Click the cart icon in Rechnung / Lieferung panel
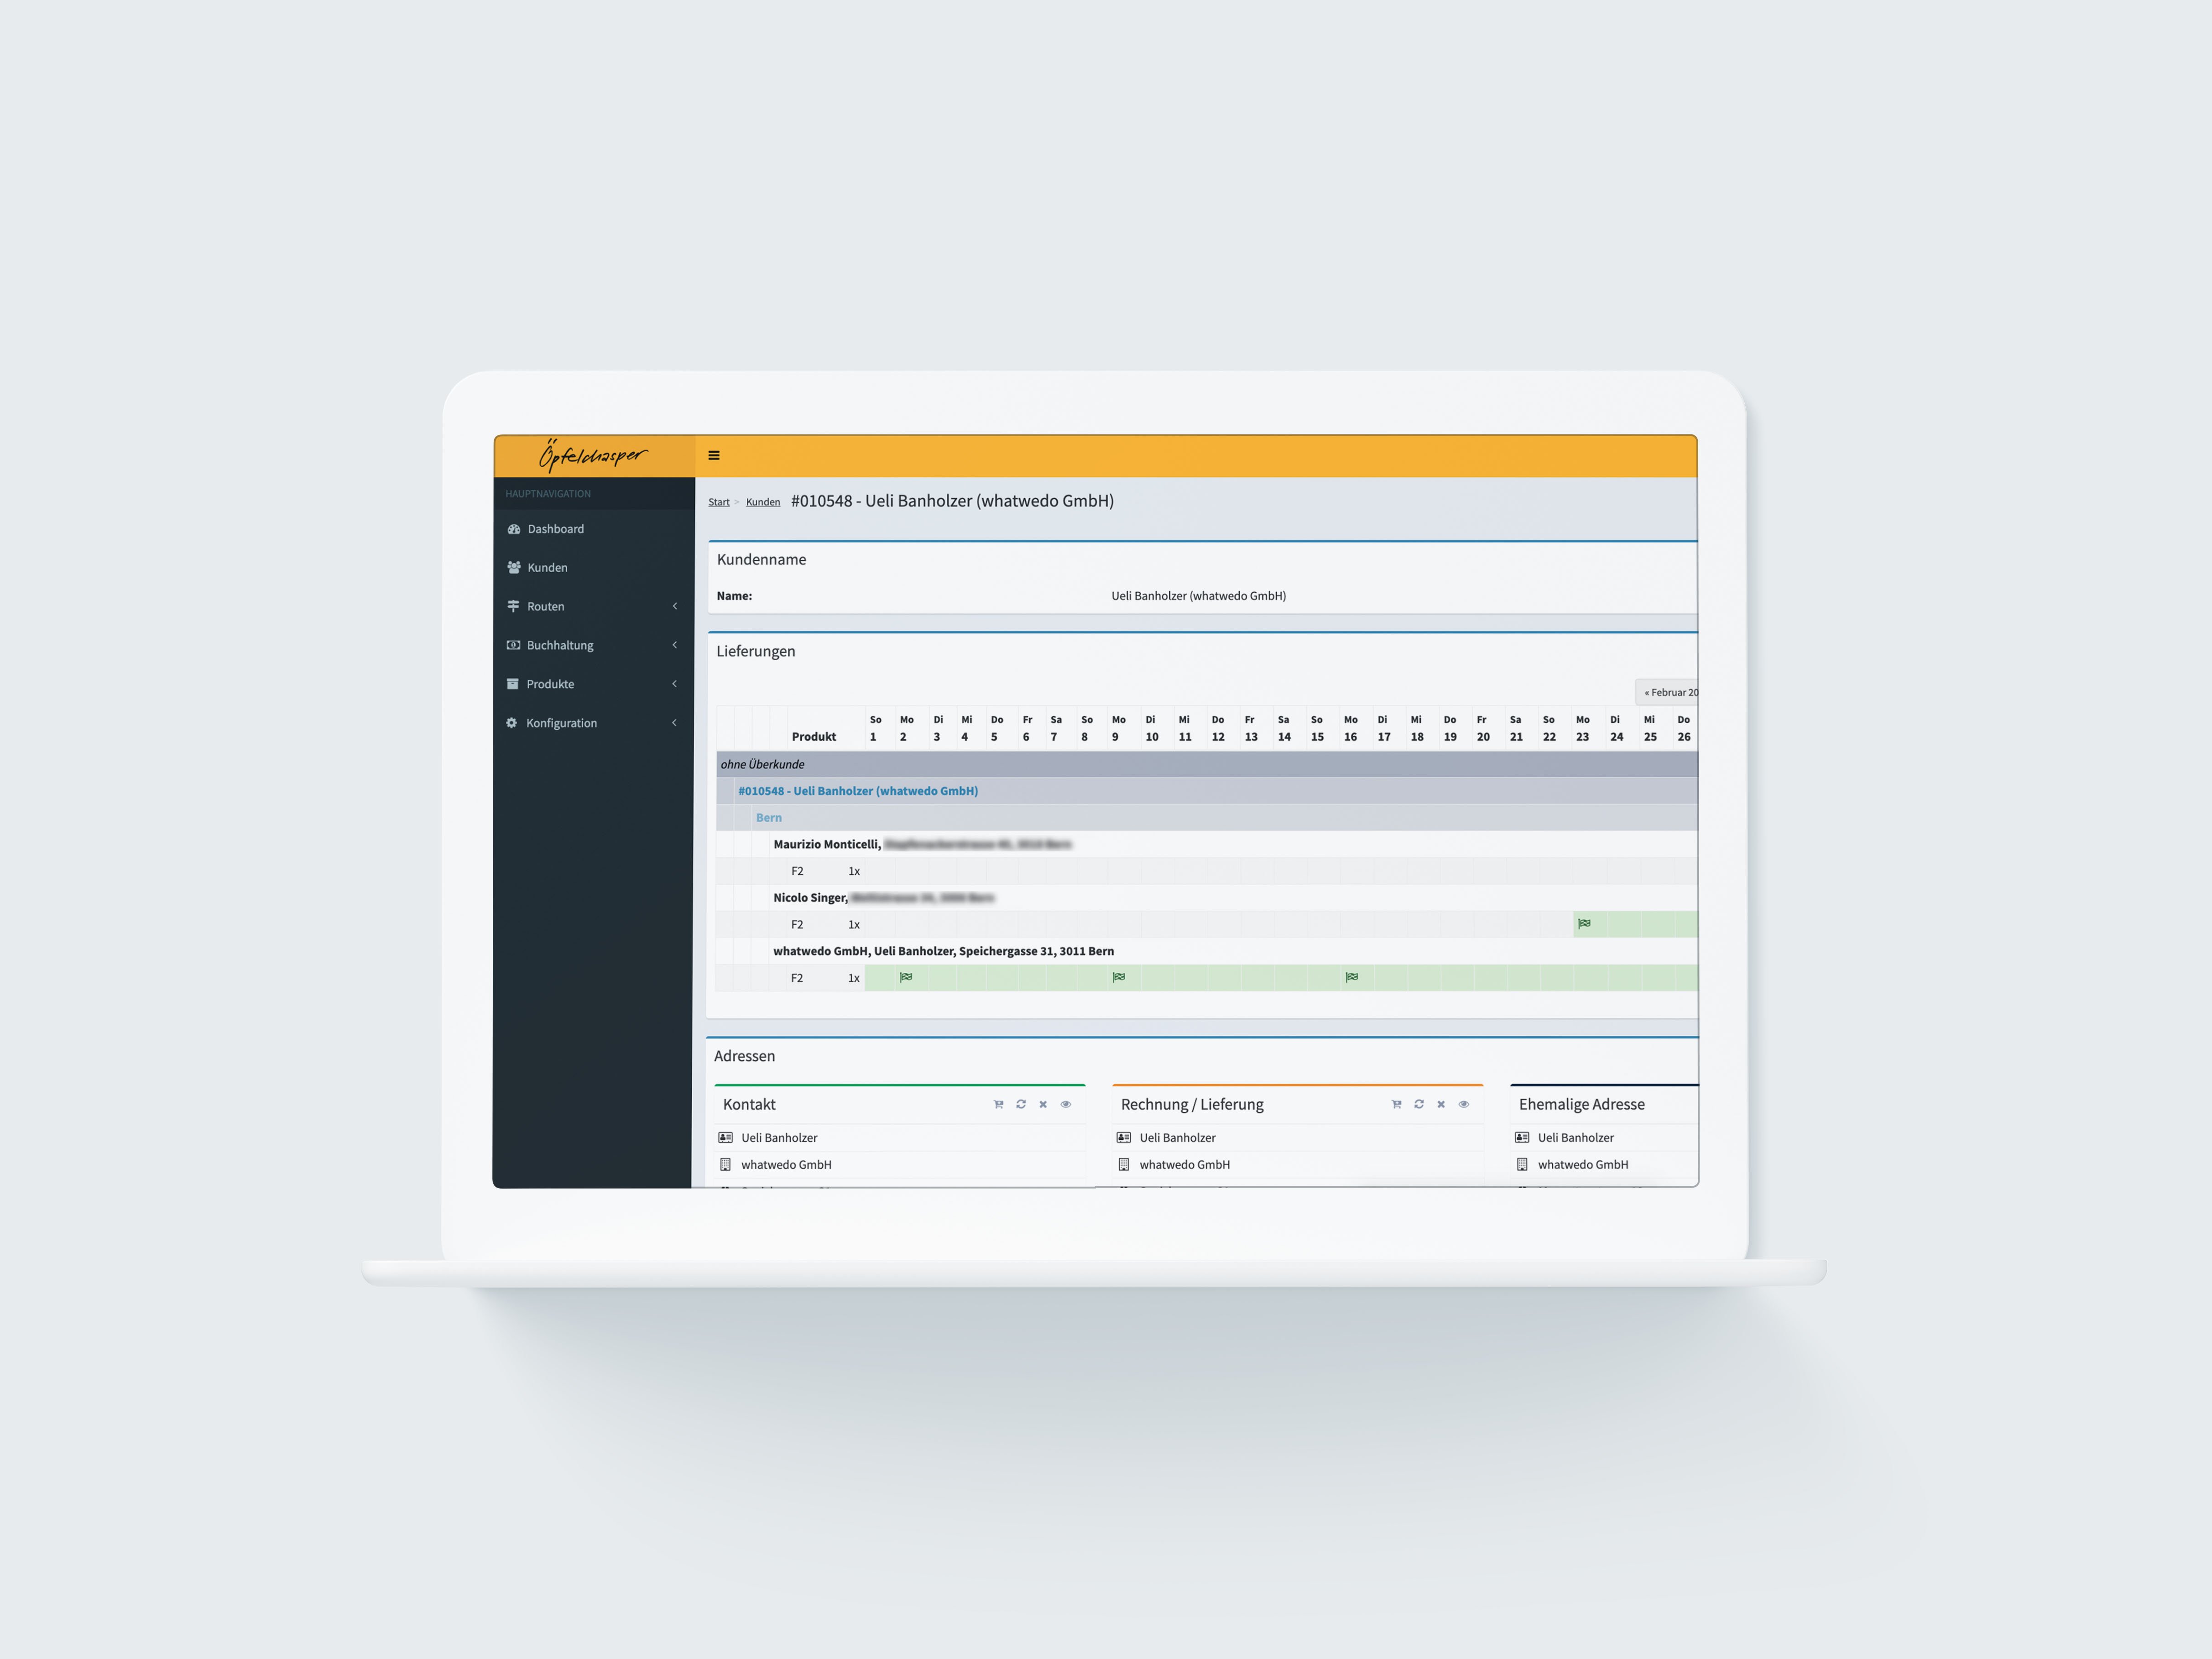The height and width of the screenshot is (1659, 2212). click(1396, 1104)
